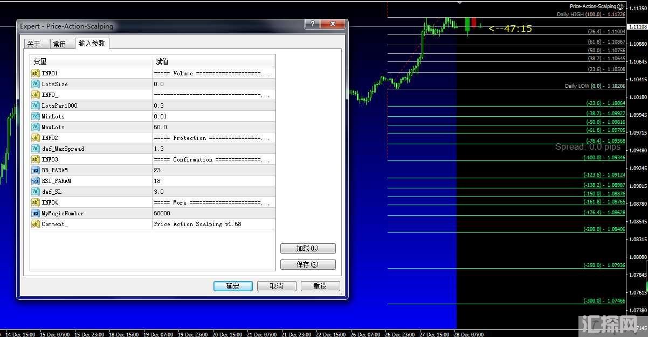648x337 pixels.
Task: Click the INFO1 string type icon
Action: [x=35, y=73]
